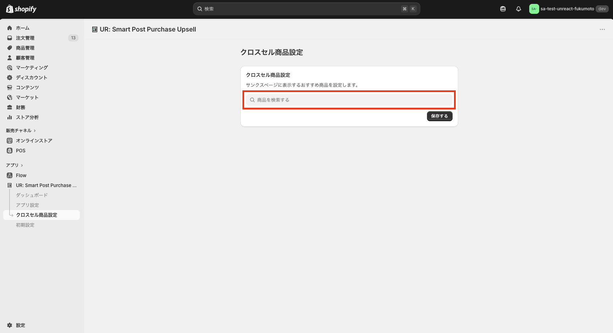
Task: Click the 13 orders count badge
Action: click(73, 38)
